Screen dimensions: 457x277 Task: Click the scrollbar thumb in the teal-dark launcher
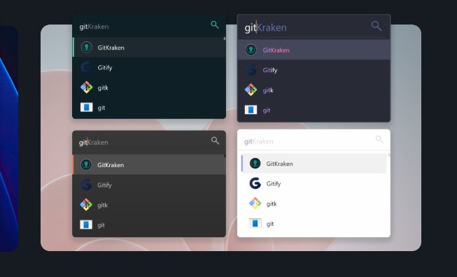[225, 38]
